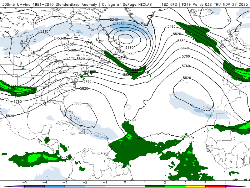Click the red 4 to 5 color bar segment
Image resolution: width=250 pixels, height=188 pixels.
[x=215, y=186]
